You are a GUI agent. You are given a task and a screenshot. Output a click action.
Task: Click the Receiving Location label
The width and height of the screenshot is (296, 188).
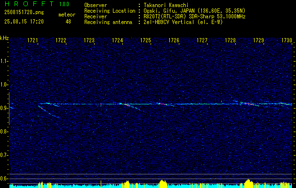[110, 11]
